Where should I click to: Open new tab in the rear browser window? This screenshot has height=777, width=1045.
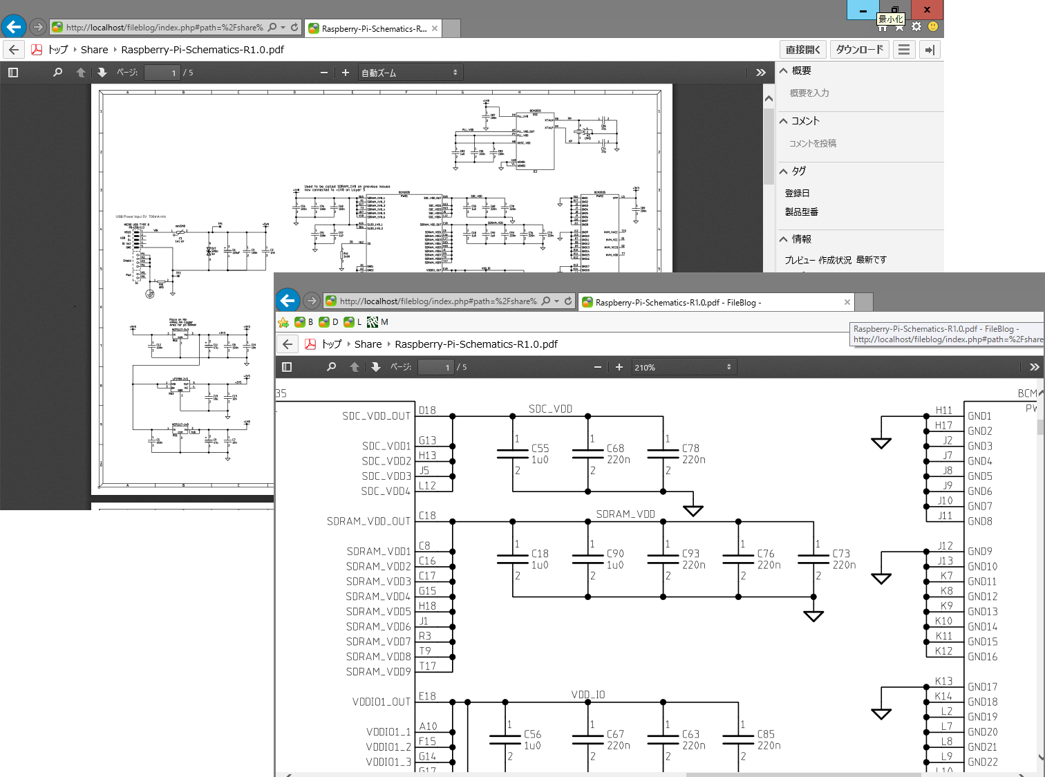(451, 28)
